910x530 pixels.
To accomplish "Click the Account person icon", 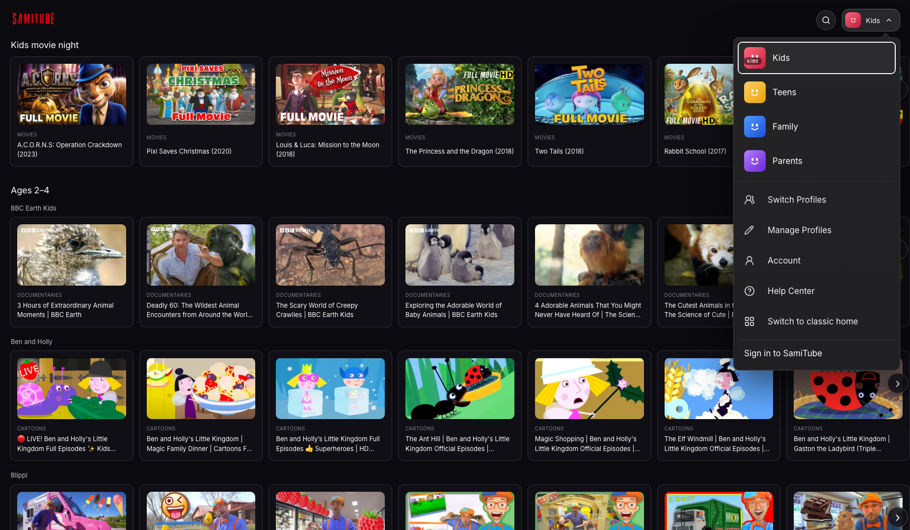I will tap(749, 261).
